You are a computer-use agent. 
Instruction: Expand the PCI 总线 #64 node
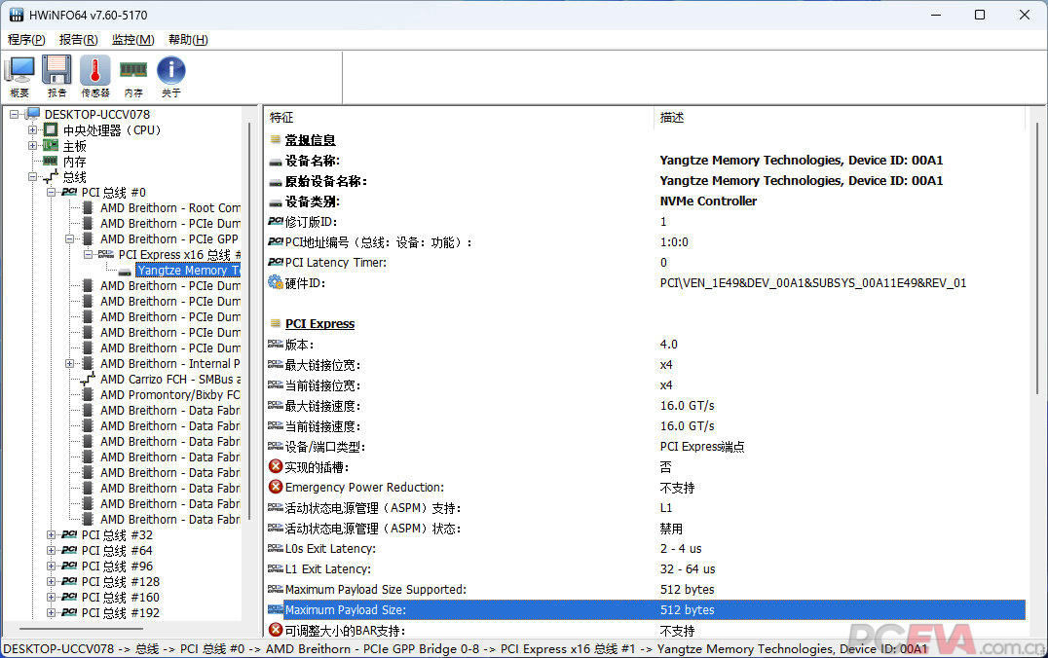click(x=51, y=551)
